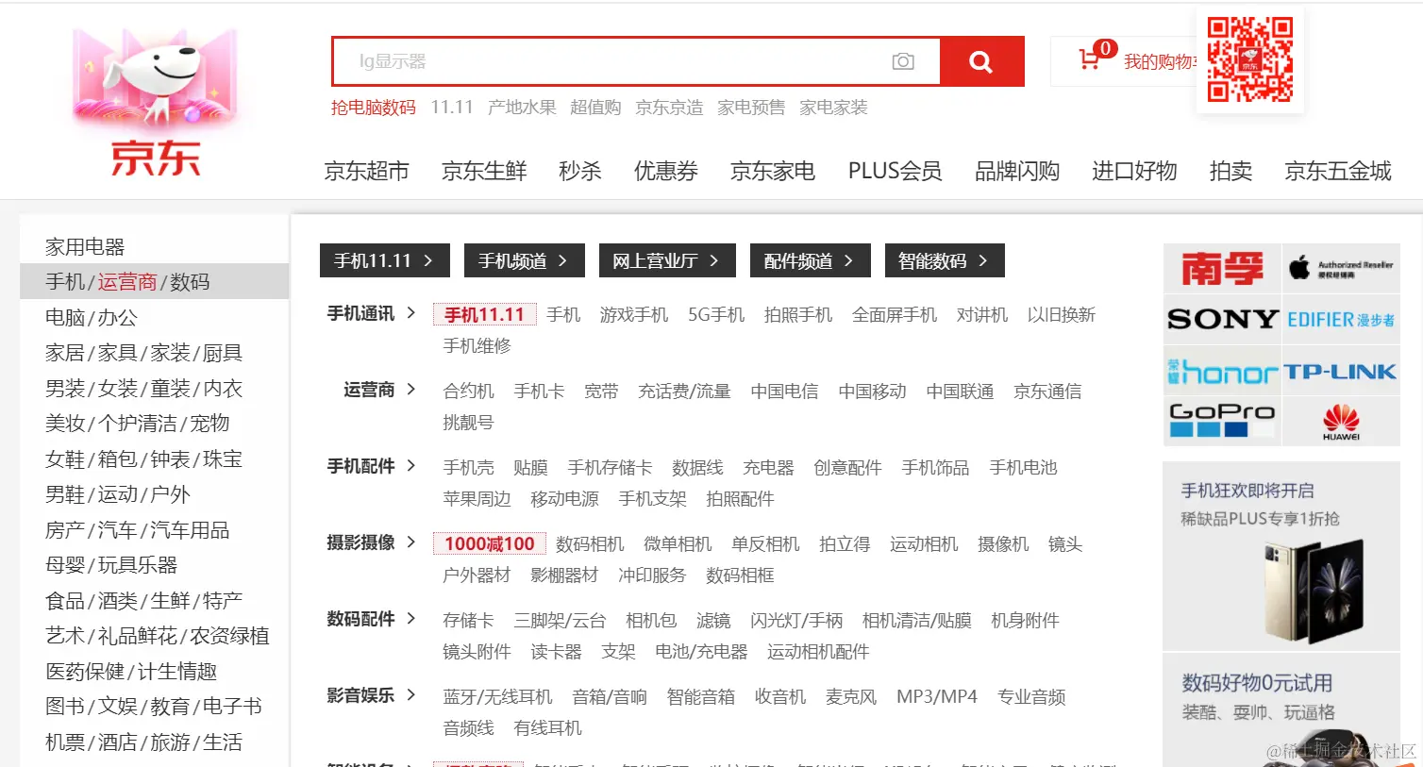Image resolution: width=1423 pixels, height=767 pixels.
Task: Click the 产地水果 hot search link
Action: (x=522, y=108)
